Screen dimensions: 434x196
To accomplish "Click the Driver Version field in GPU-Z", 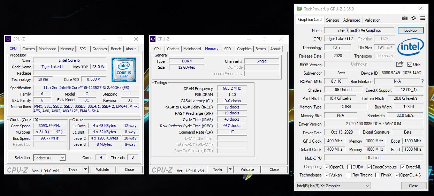I will 374,124.
